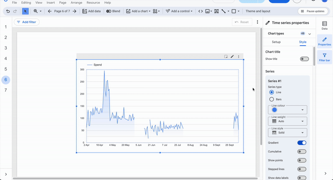Click chart header edit pencil icon
Viewport: 333px width, 180px height.
[x=232, y=56]
